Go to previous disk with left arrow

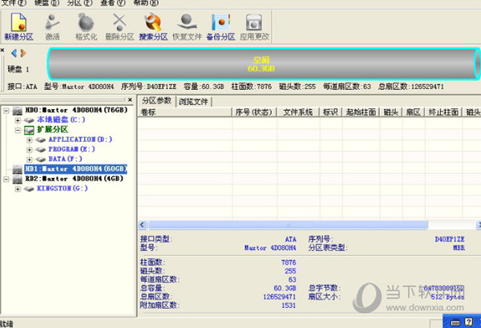[13, 54]
